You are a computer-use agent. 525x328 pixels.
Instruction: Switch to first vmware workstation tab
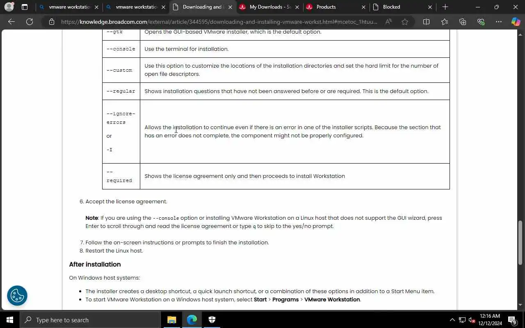pyautogui.click(x=65, y=7)
